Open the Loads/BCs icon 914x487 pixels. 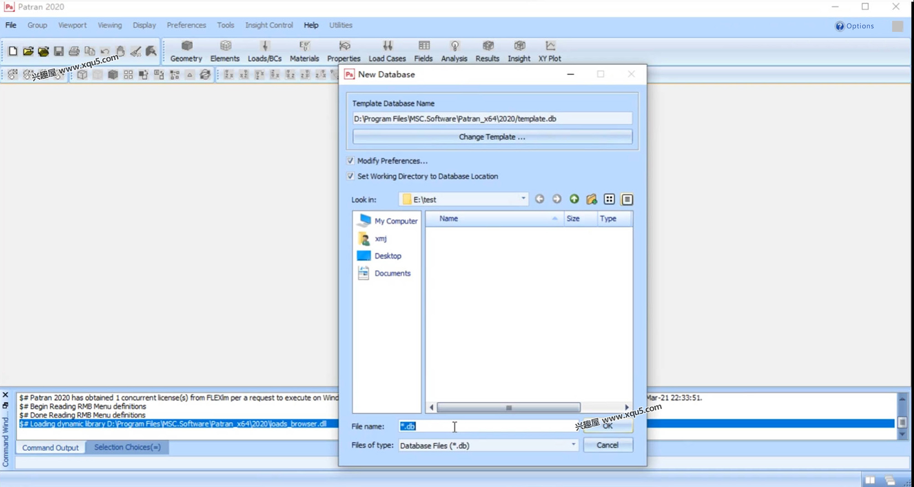265,51
